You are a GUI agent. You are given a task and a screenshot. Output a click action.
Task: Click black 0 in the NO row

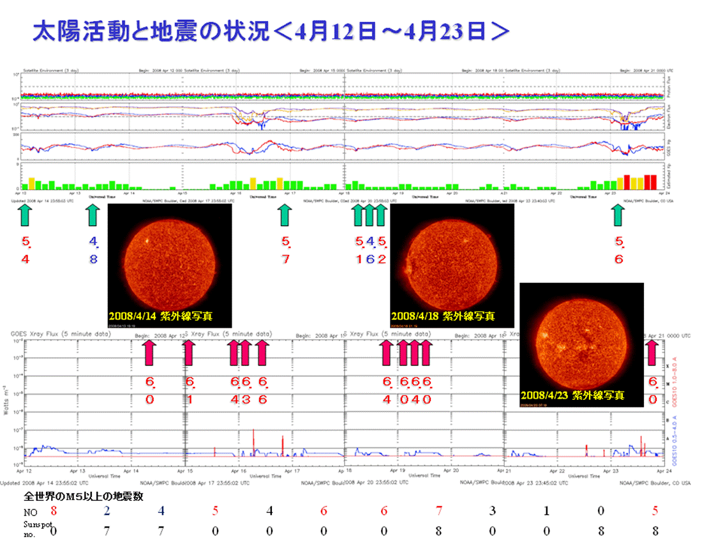[601, 510]
